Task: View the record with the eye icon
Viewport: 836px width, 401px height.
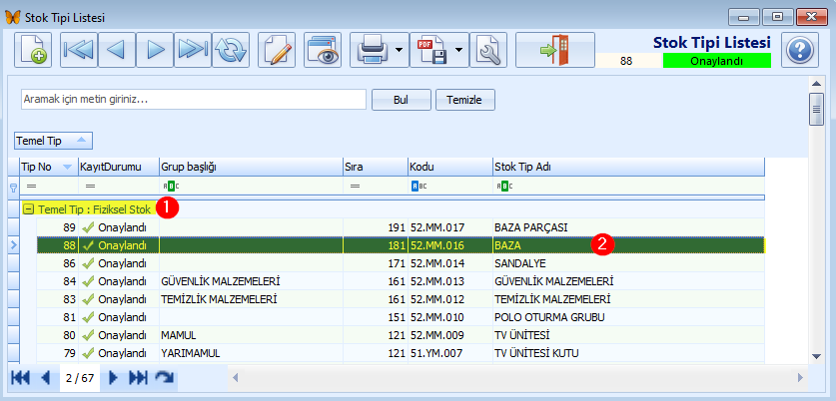Action: point(323,50)
